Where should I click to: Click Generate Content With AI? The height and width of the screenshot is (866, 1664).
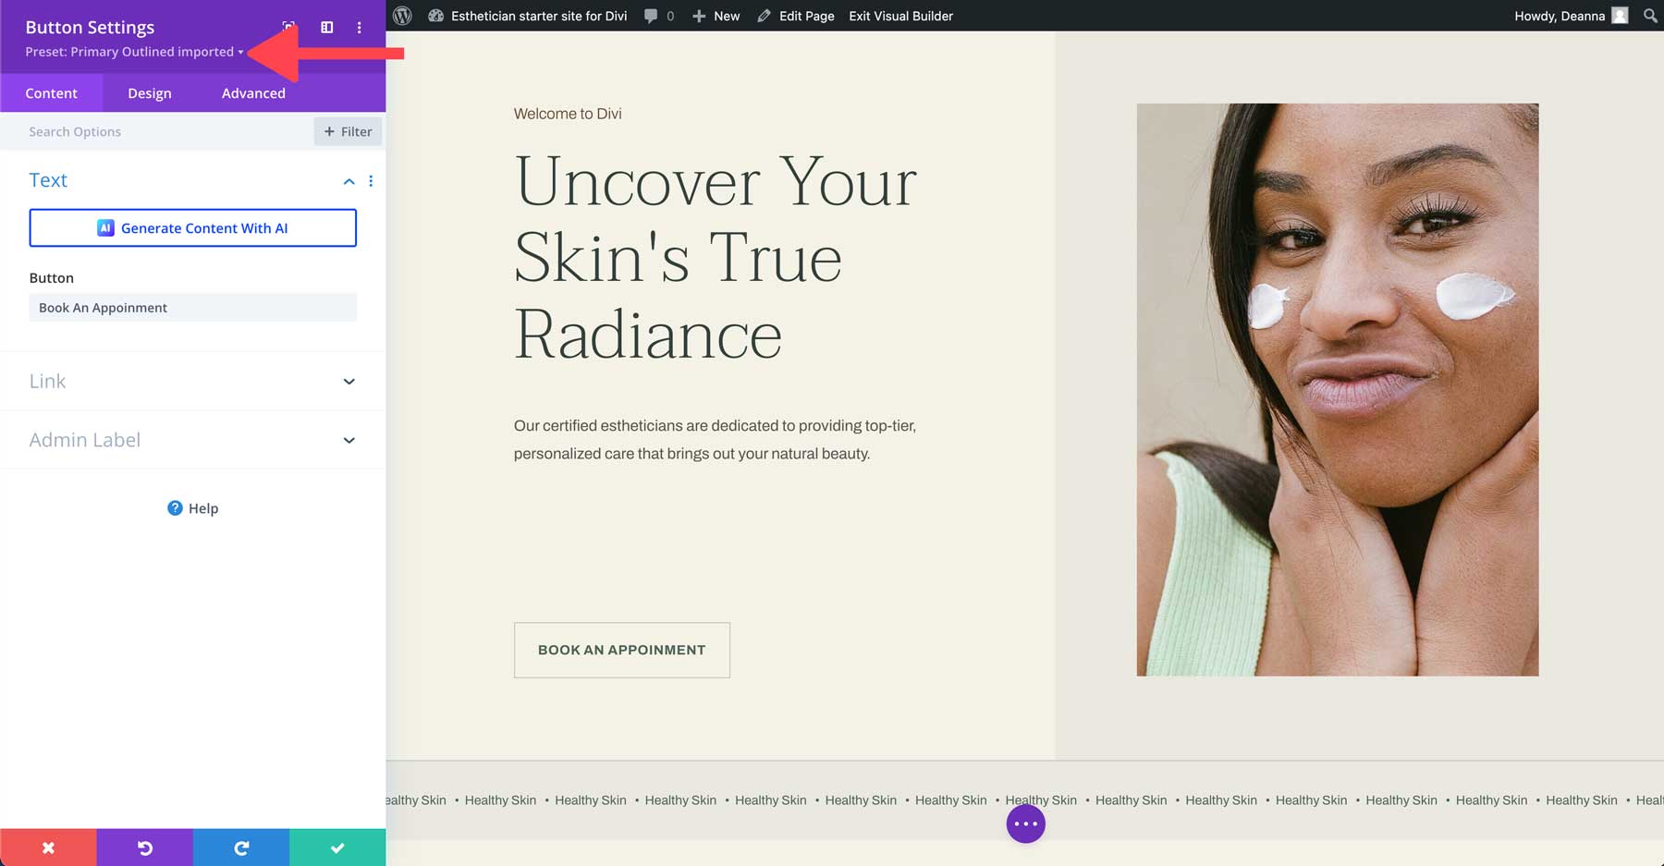tap(192, 227)
